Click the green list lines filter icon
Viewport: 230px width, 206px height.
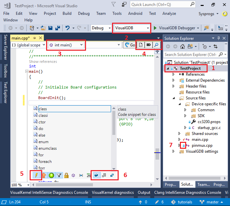[x=89, y=175]
